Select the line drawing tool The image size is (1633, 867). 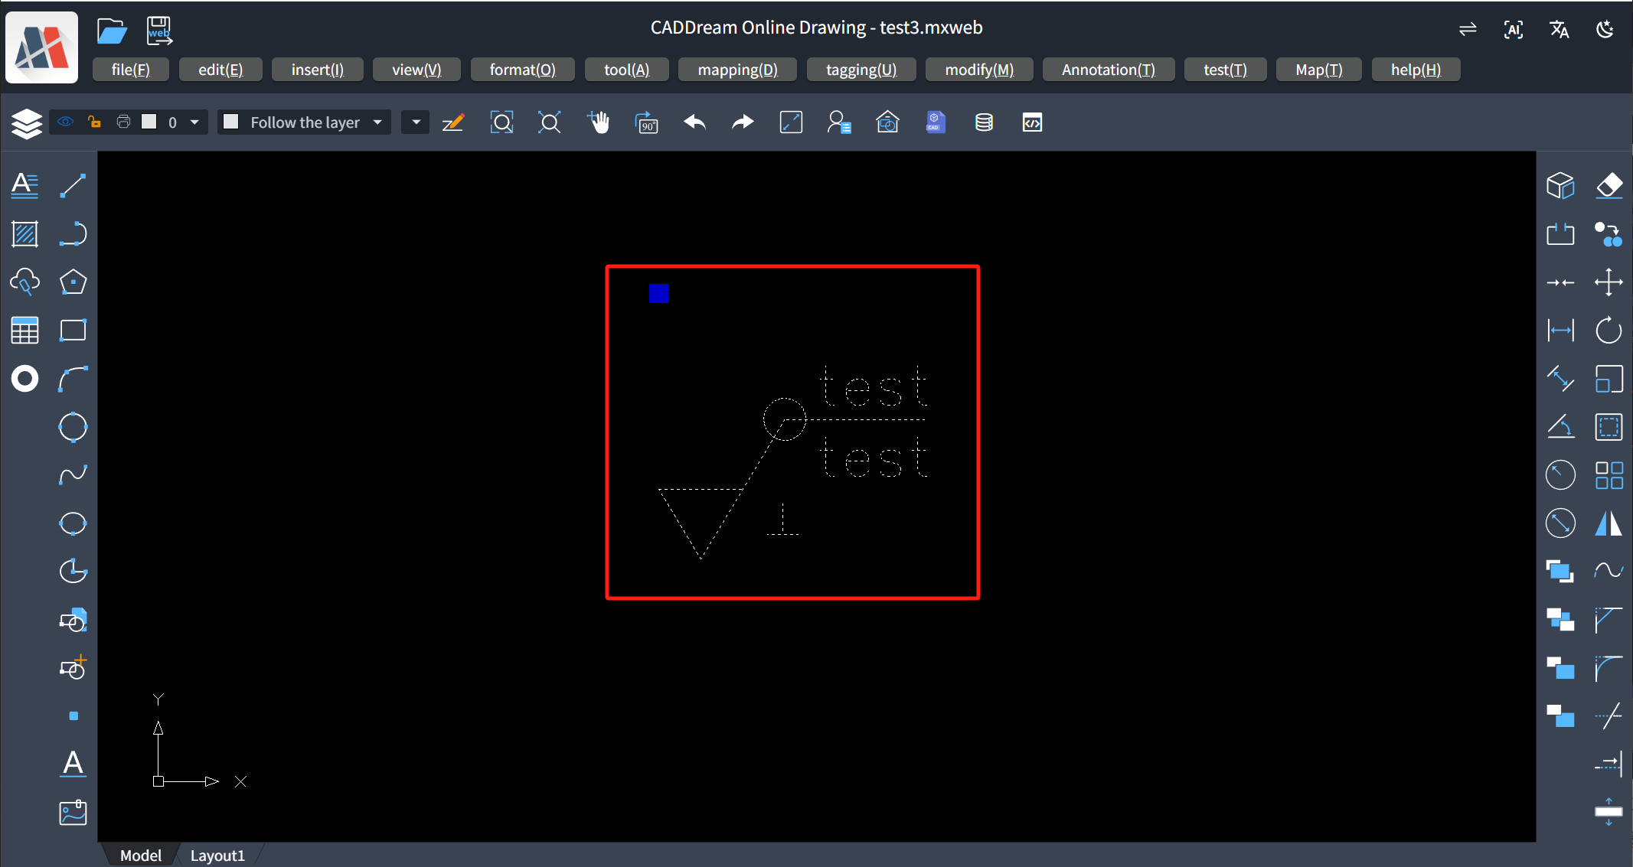point(73,185)
